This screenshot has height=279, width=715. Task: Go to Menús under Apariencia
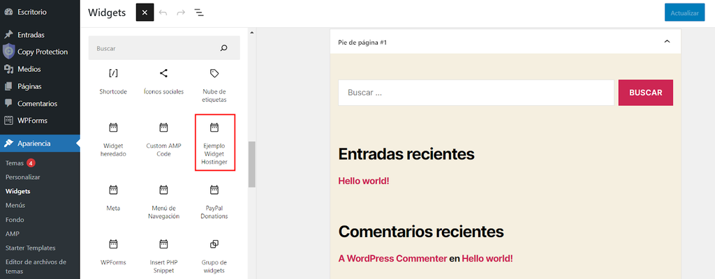pyautogui.click(x=15, y=205)
